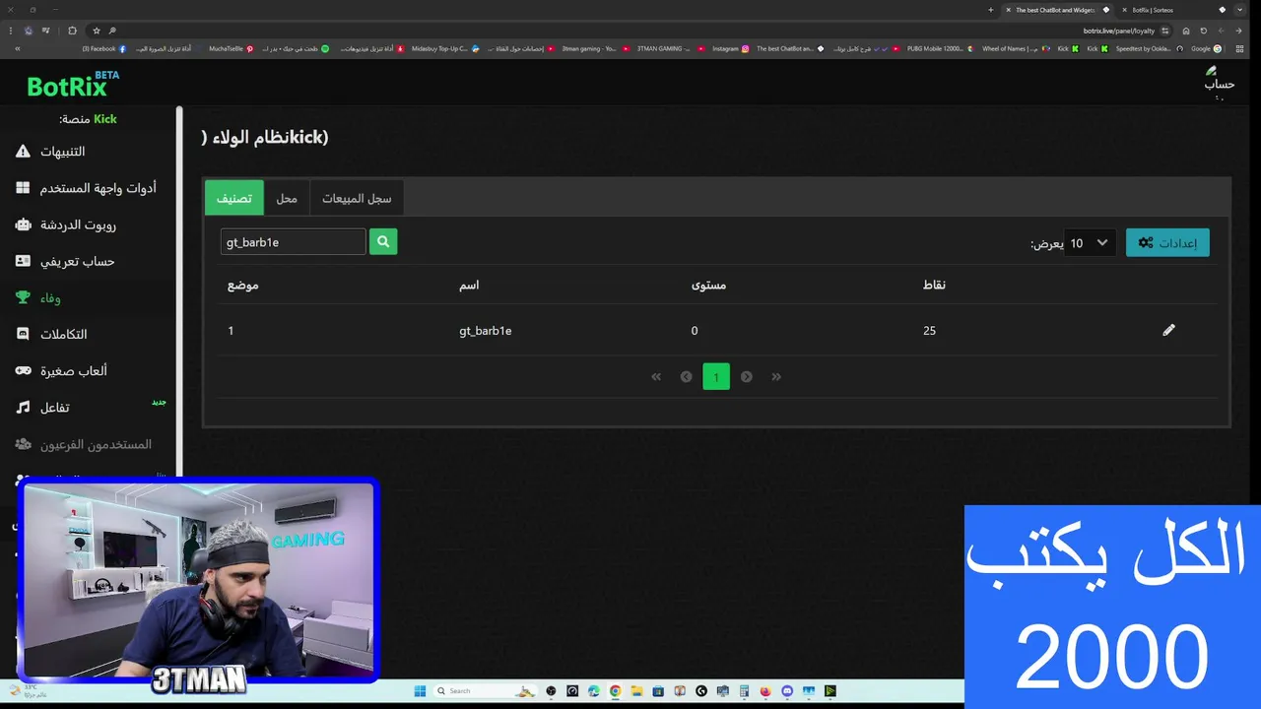Open the Google bookmark
The image size is (1261, 709).
point(1206,48)
